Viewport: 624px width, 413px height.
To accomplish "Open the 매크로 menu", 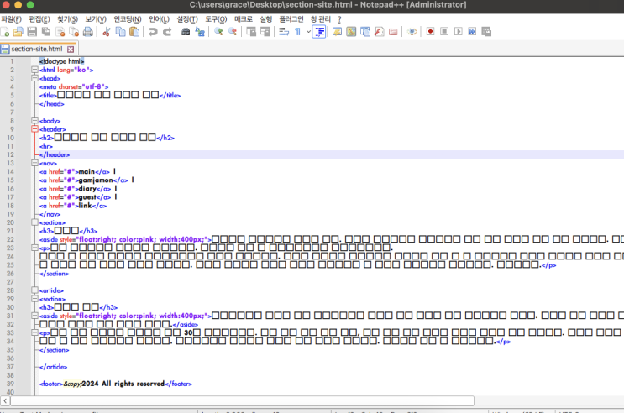I will (x=244, y=19).
